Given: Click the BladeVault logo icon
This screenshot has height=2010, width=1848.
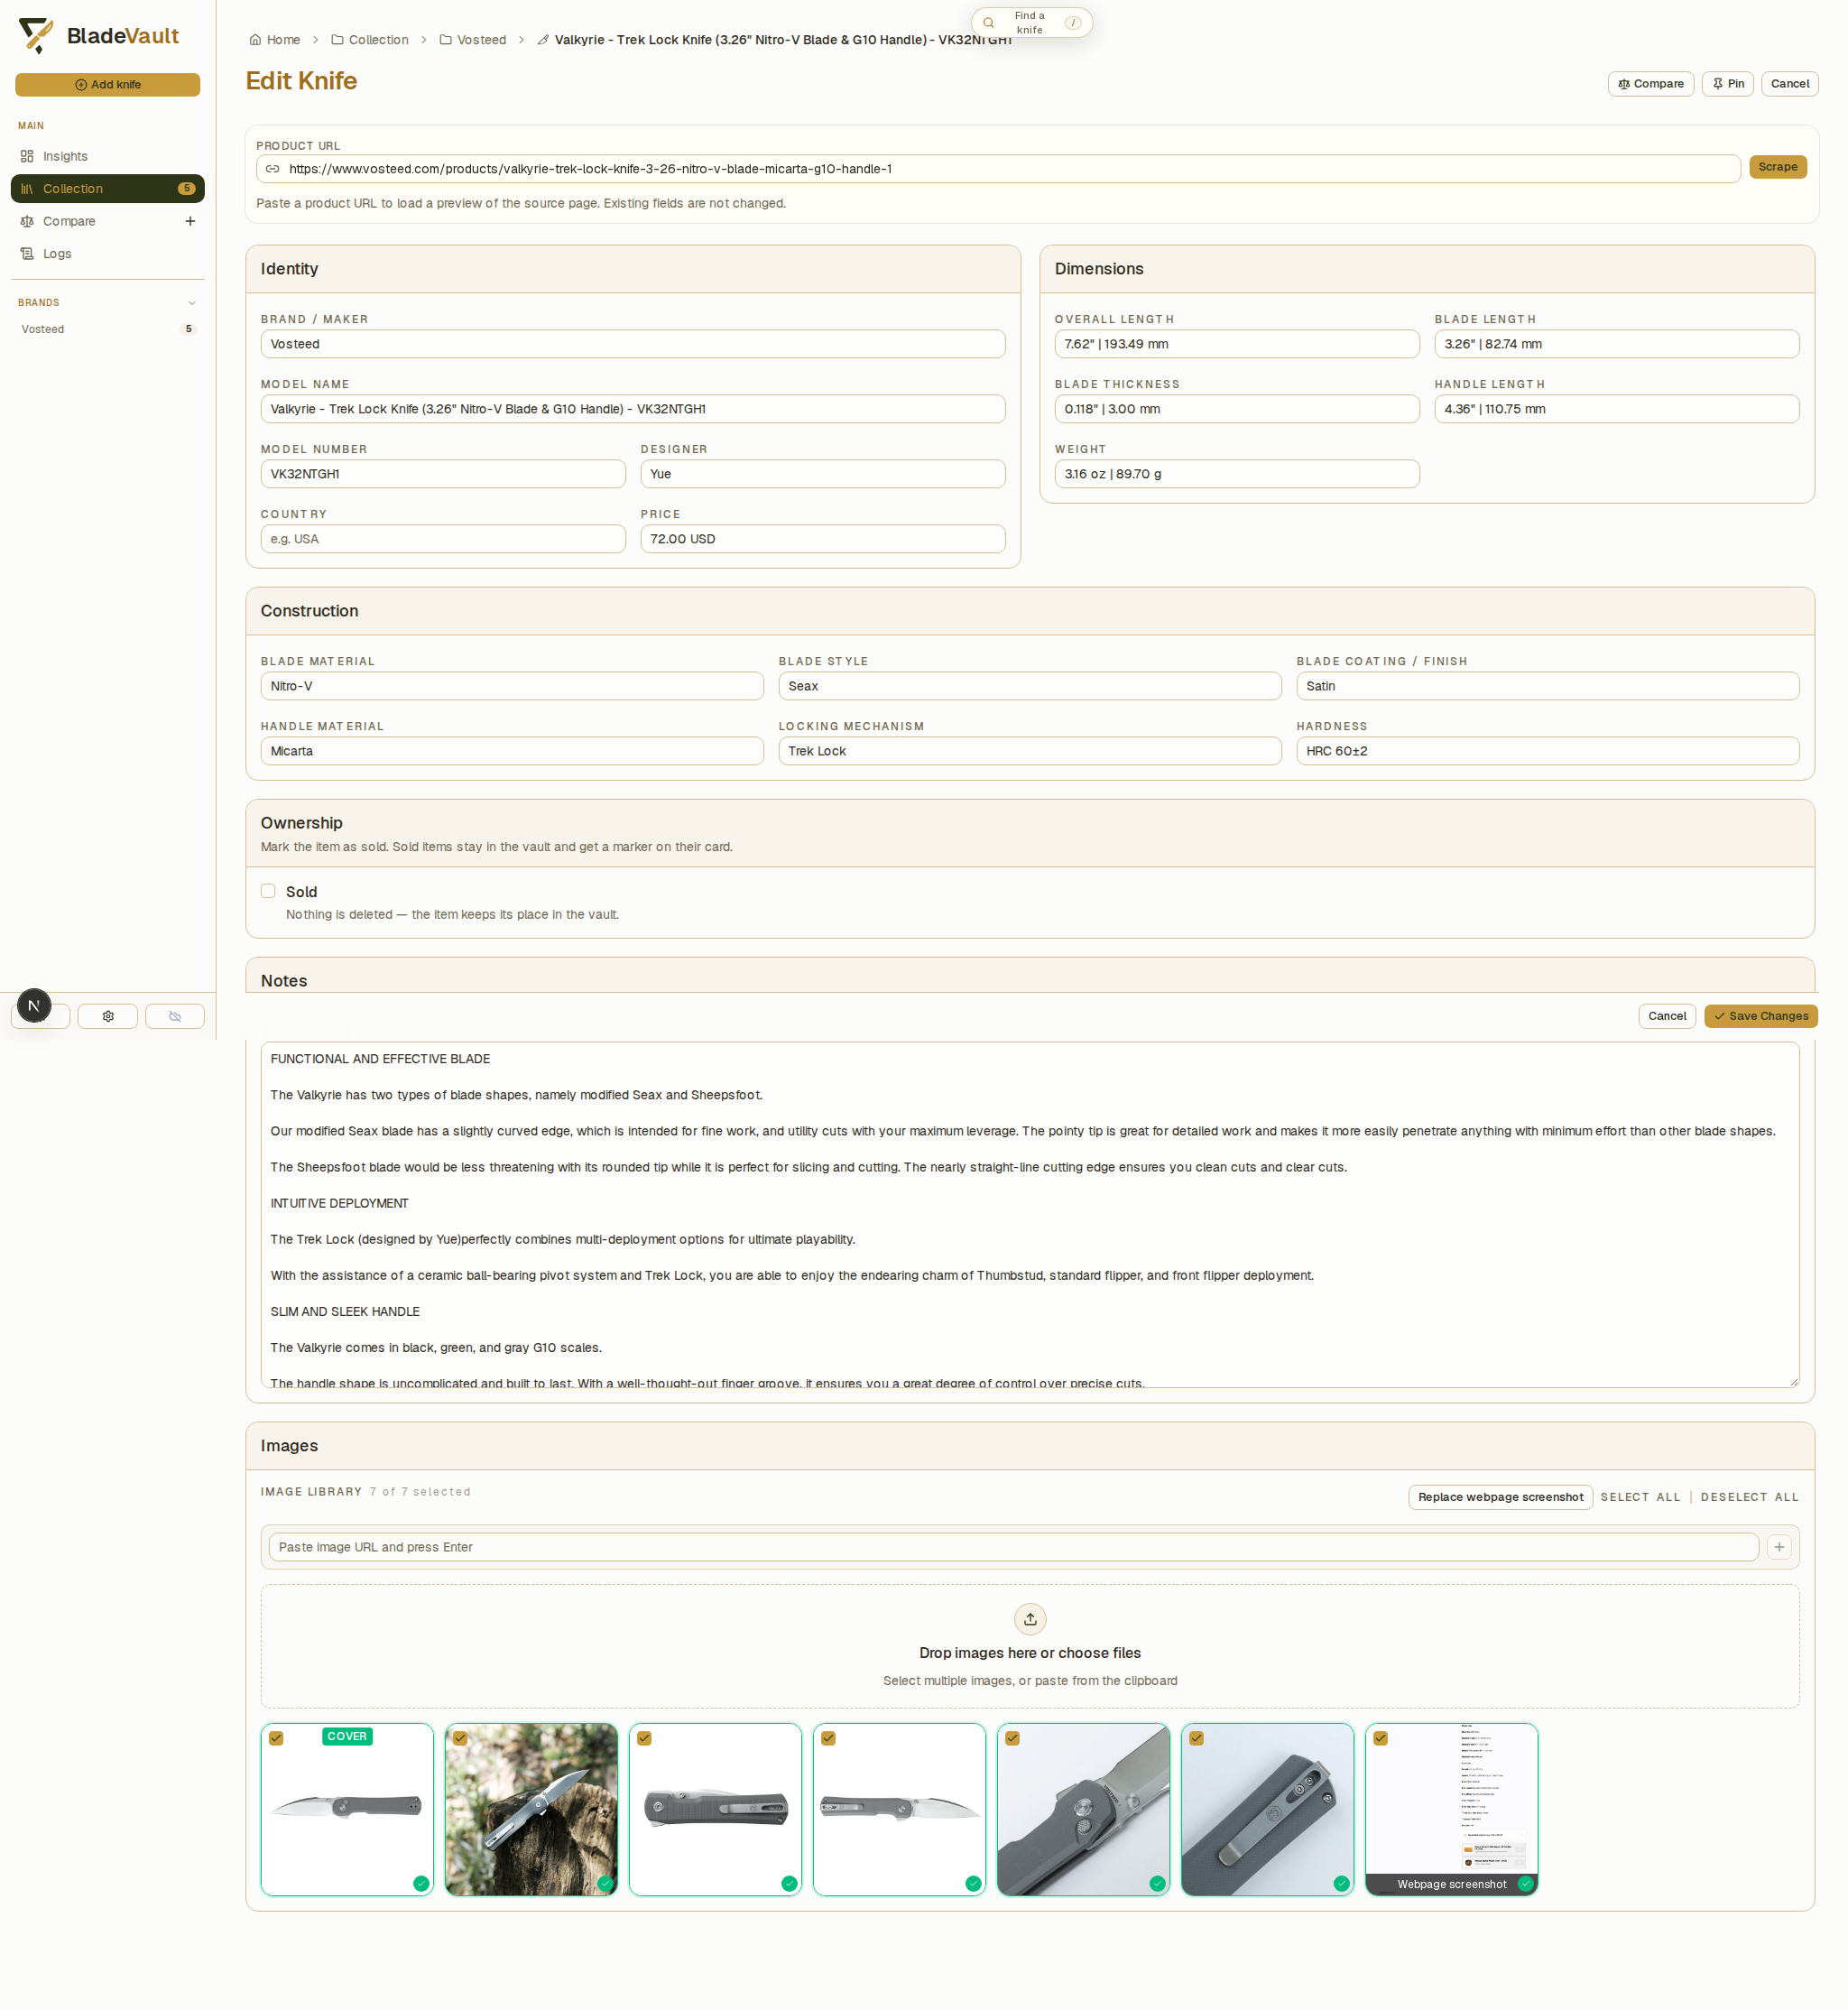Looking at the screenshot, I should click(x=36, y=35).
